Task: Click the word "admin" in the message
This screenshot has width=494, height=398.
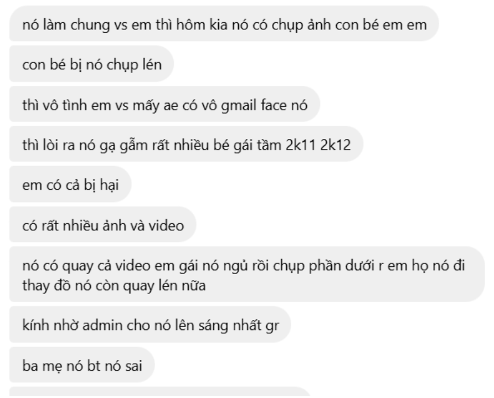Action: coord(102,324)
